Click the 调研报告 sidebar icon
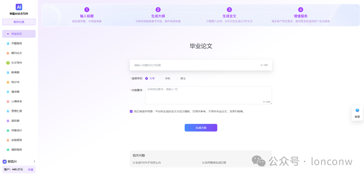The width and height of the screenshot is (364, 176). tap(8, 150)
